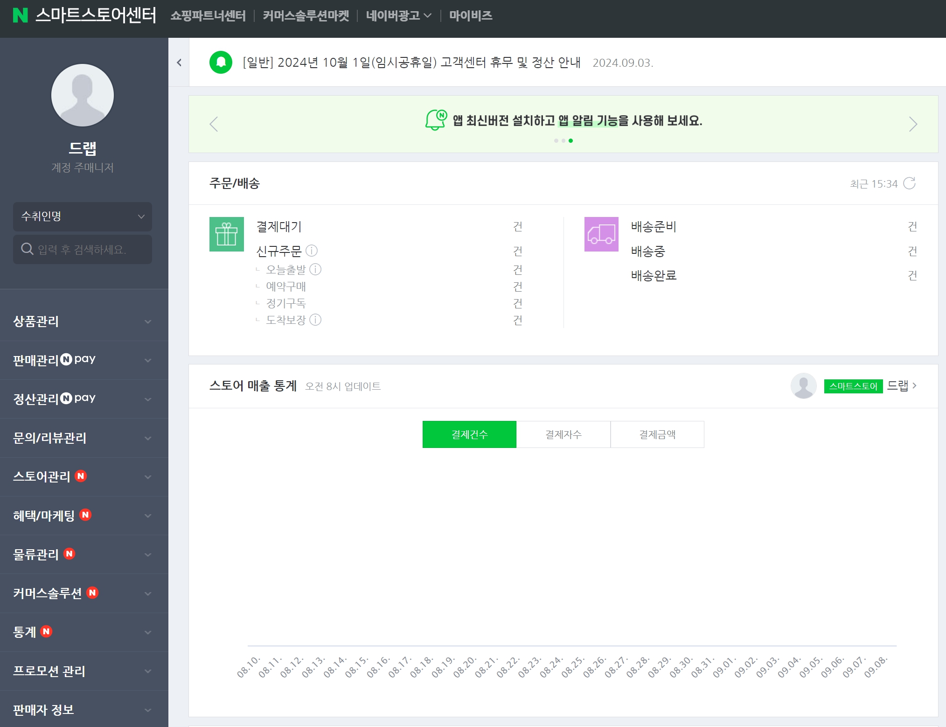Go to next banner slide
Image resolution: width=946 pixels, height=727 pixels.
click(x=913, y=124)
